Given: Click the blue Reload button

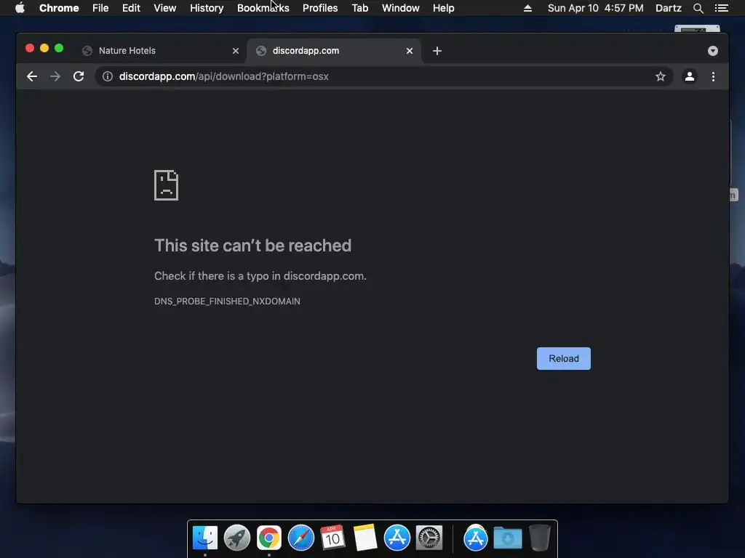Looking at the screenshot, I should pyautogui.click(x=564, y=359).
